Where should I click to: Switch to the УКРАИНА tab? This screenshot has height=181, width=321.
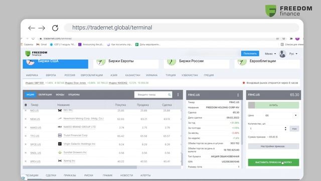click(151, 75)
